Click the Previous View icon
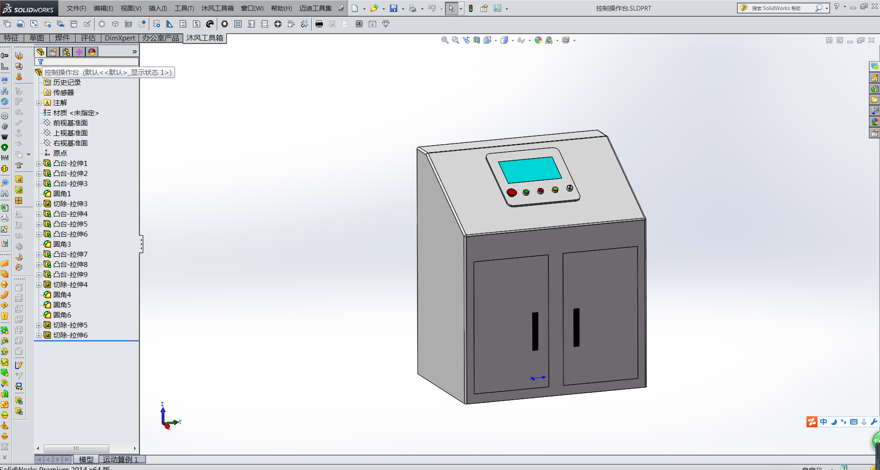The height and width of the screenshot is (470, 880). click(466, 40)
